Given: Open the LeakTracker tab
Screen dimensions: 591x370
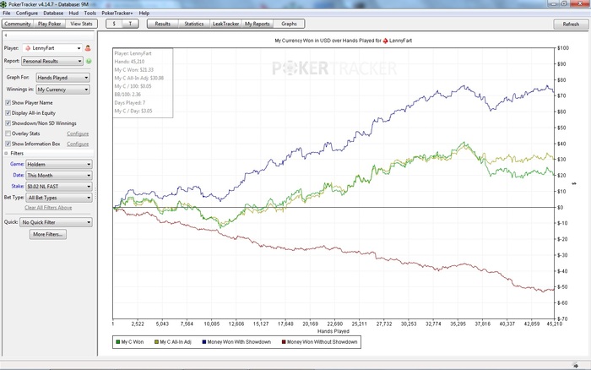Looking at the screenshot, I should pyautogui.click(x=225, y=24).
